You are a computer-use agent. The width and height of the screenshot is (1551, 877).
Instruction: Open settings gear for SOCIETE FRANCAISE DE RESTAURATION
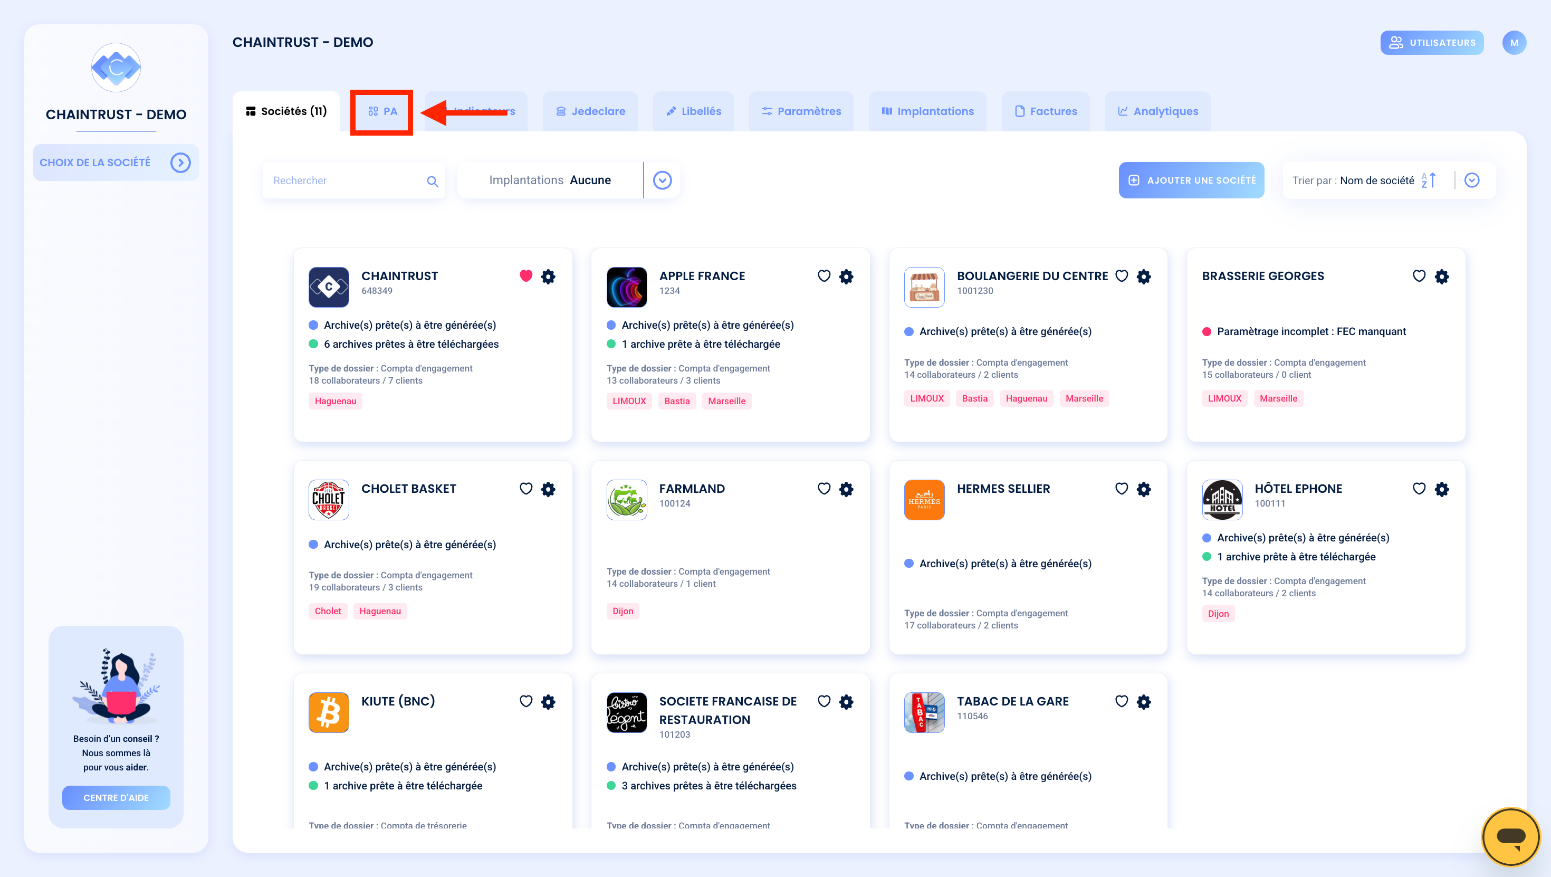click(846, 702)
